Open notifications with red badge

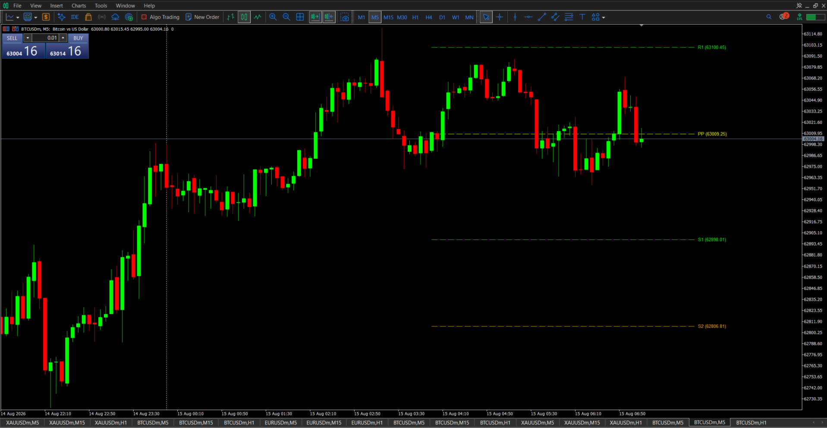[784, 17]
